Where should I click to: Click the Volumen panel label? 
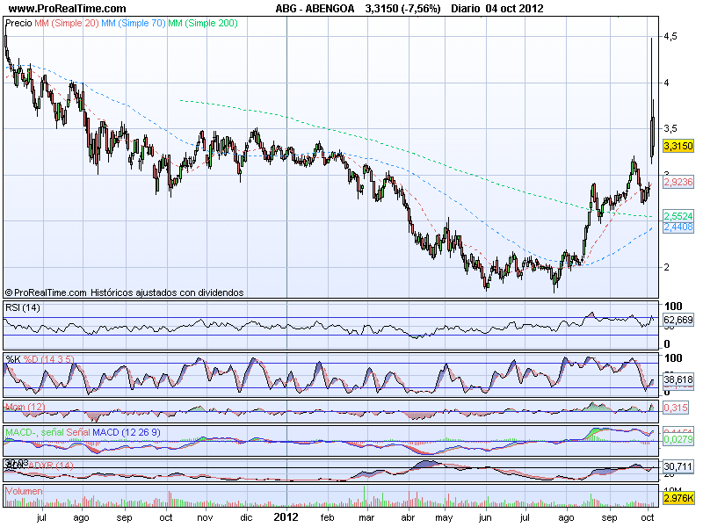24,491
